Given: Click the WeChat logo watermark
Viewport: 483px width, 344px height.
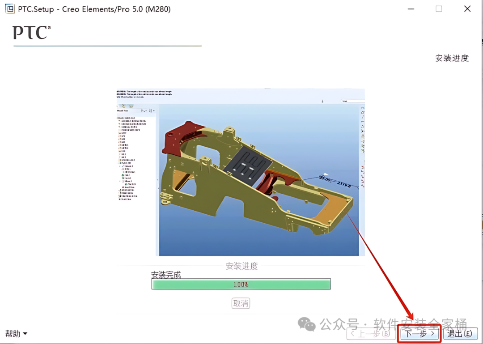Looking at the screenshot, I should coord(306,325).
